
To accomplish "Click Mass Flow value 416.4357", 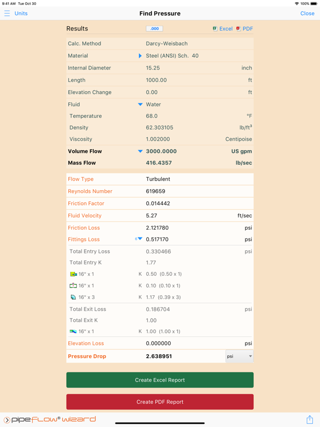I will [x=159, y=163].
